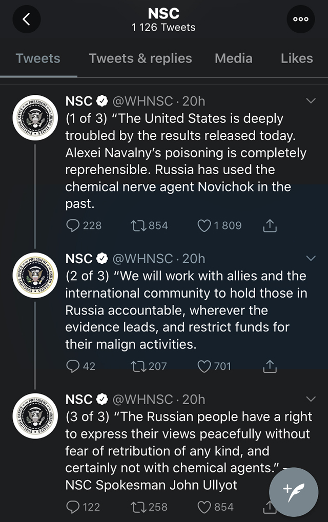Expand the chevron menu on third tweet
The image size is (328, 522).
click(311, 399)
